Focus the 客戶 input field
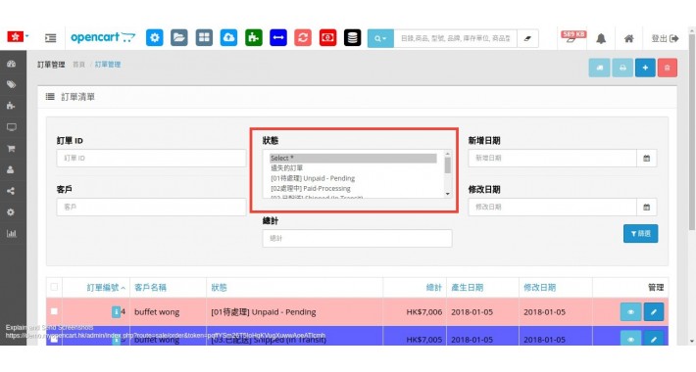This screenshot has height=372, width=696. (x=151, y=208)
